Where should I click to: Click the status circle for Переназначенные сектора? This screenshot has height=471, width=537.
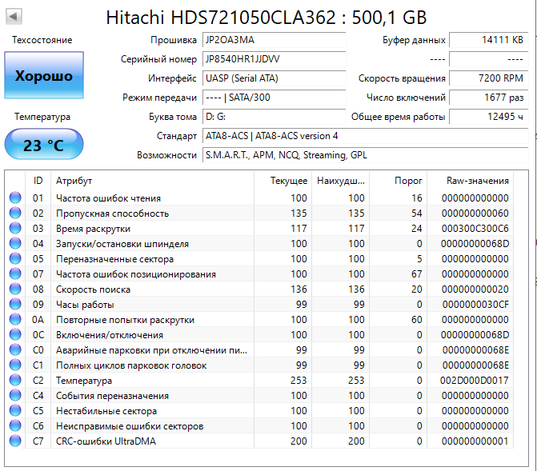(15, 258)
